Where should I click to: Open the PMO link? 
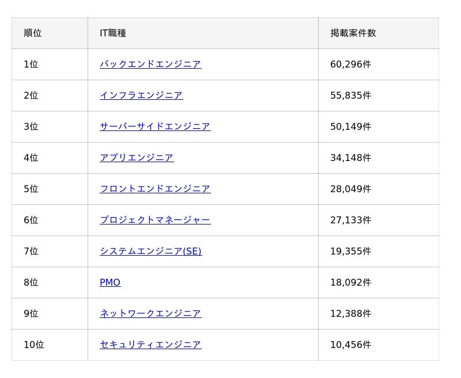point(110,282)
